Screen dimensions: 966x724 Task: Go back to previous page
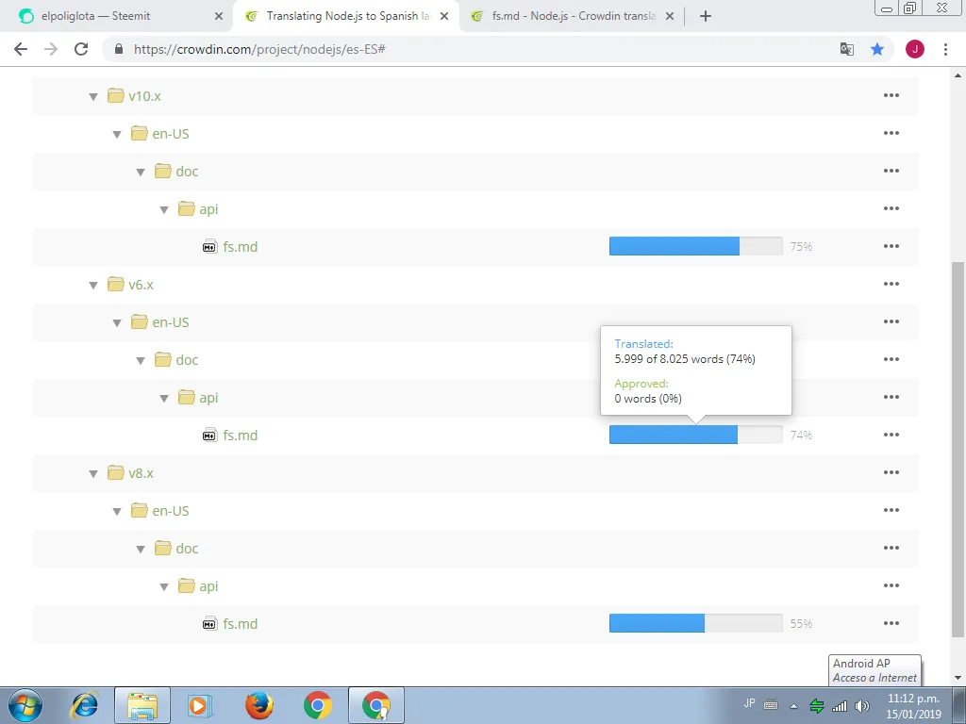pos(21,49)
